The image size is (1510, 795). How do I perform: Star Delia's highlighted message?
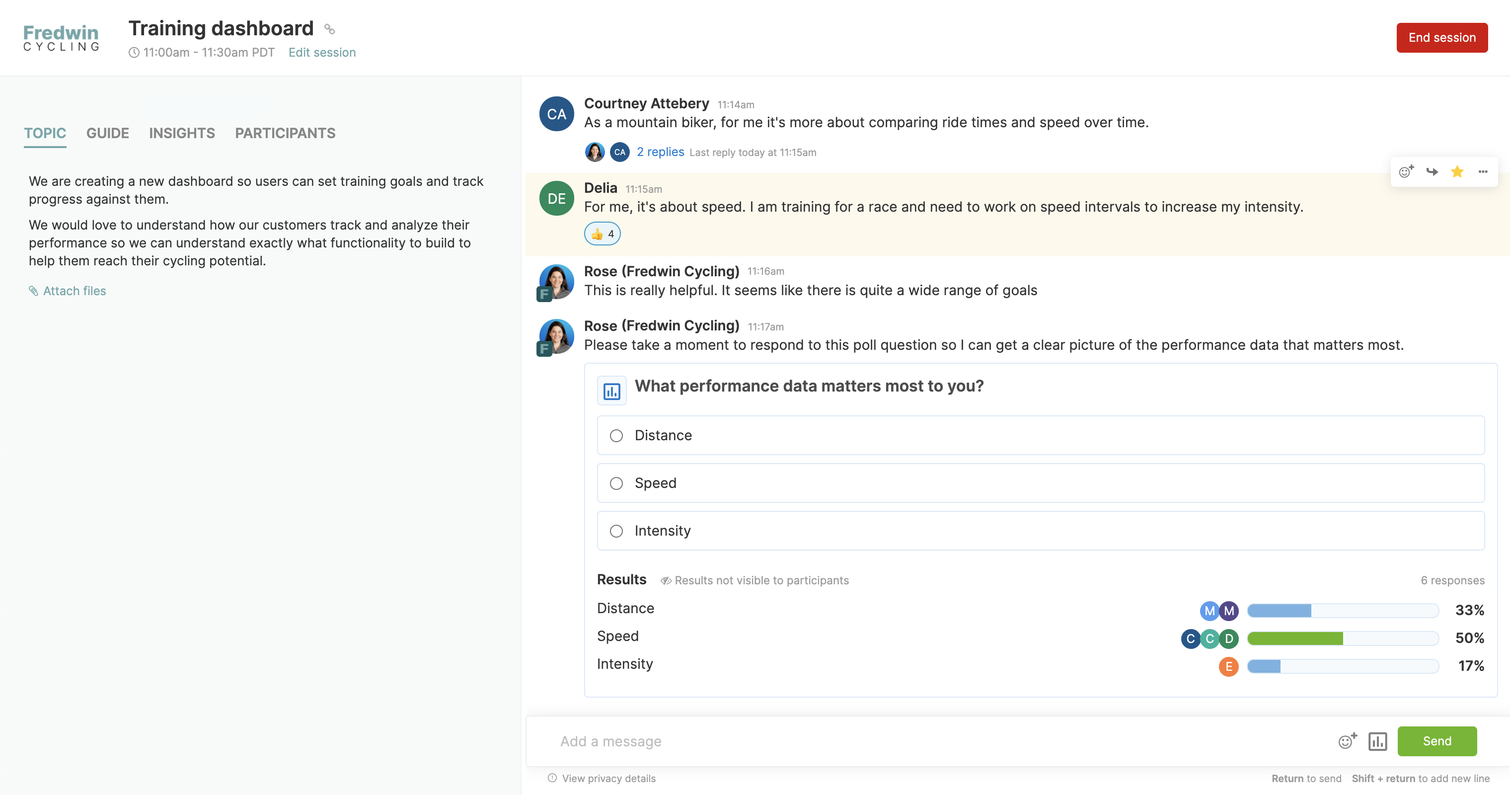pos(1457,171)
